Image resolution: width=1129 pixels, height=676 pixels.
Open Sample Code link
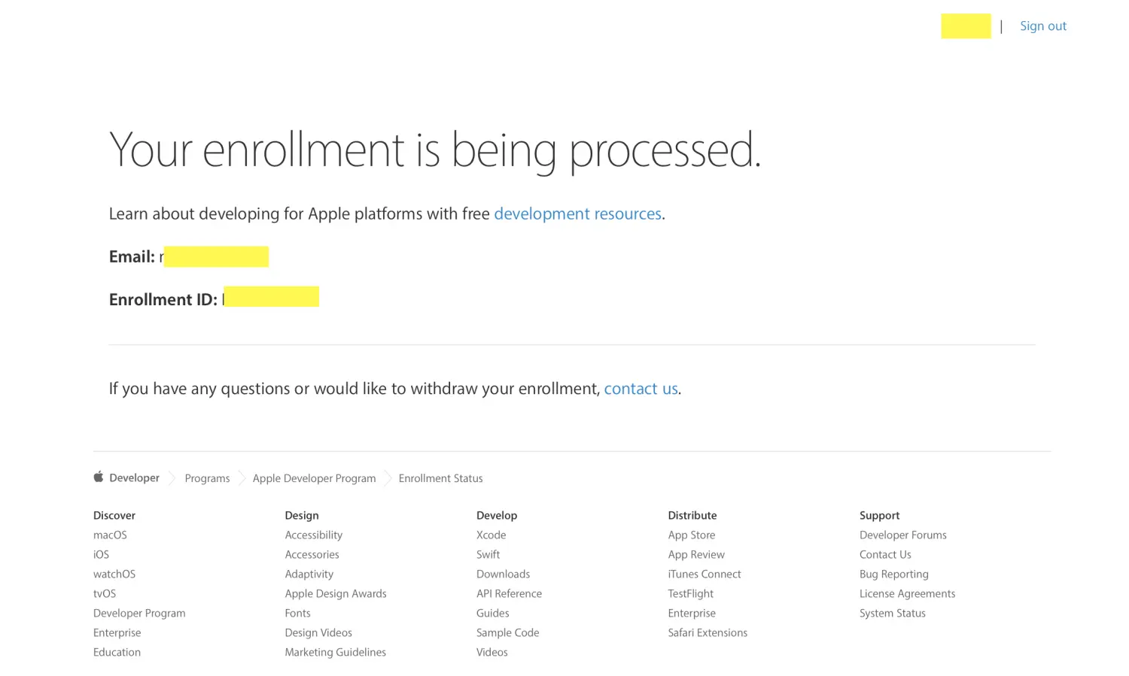pyautogui.click(x=507, y=632)
